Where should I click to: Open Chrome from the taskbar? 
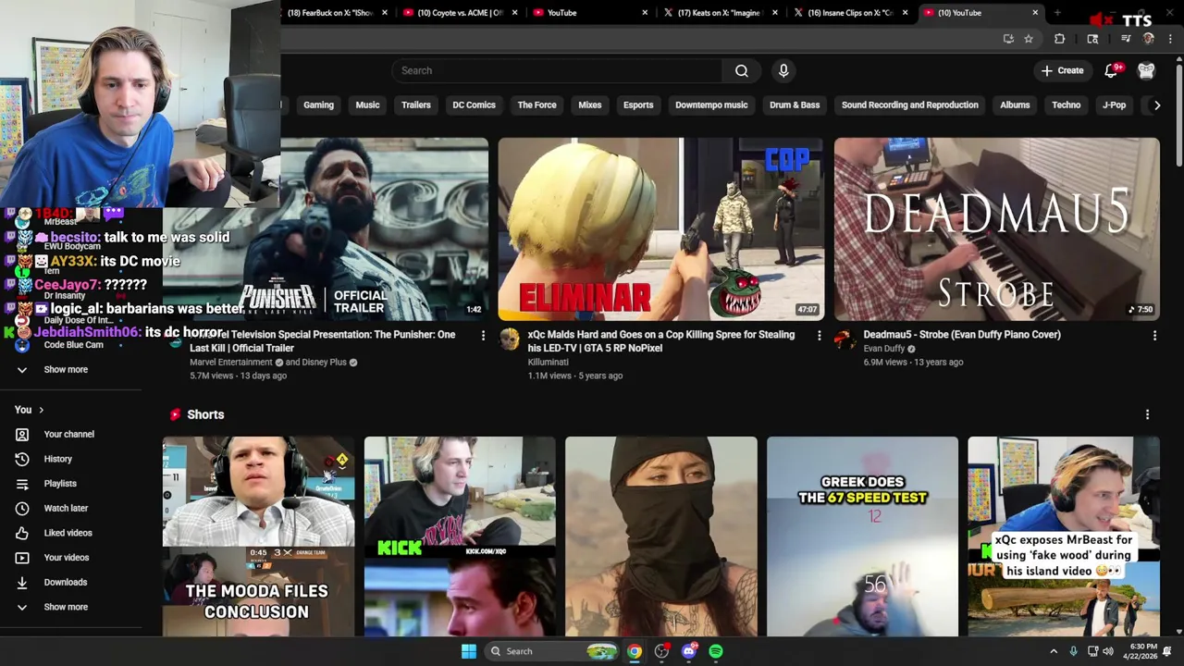(x=634, y=651)
